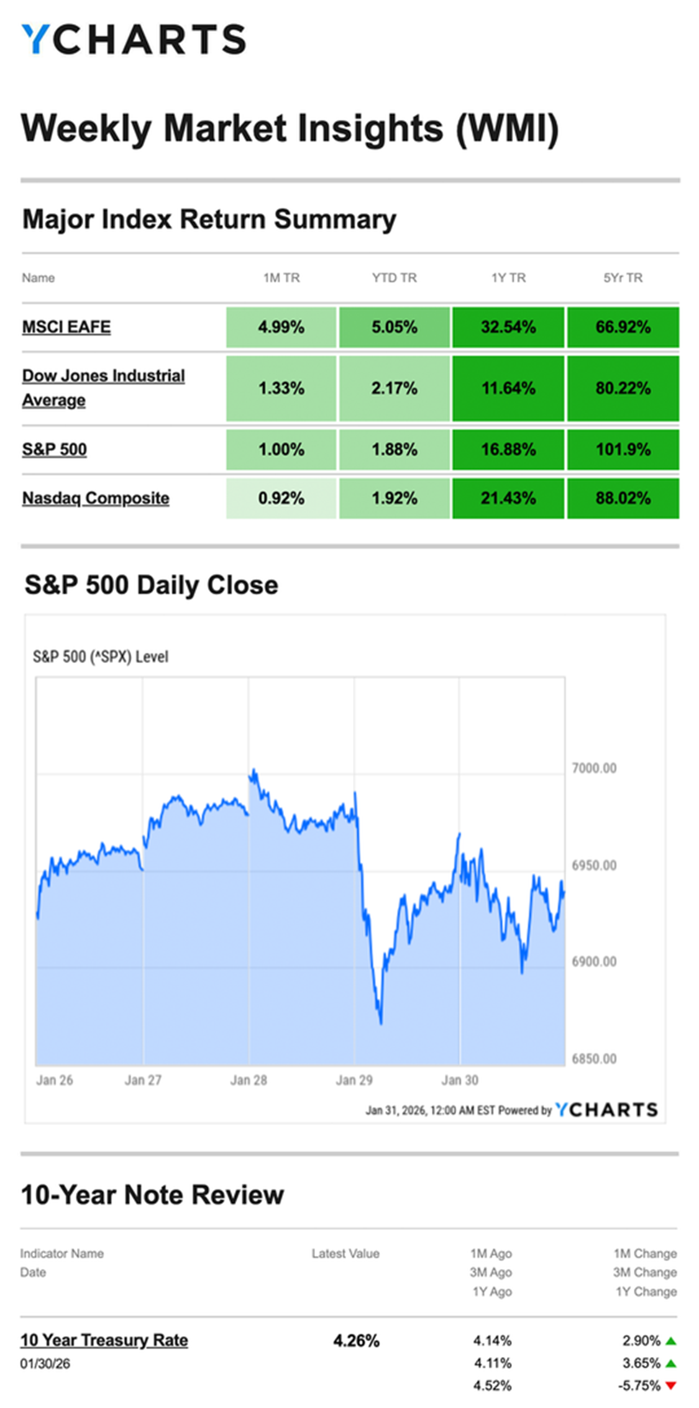Click the 1Y TR column header

(508, 278)
